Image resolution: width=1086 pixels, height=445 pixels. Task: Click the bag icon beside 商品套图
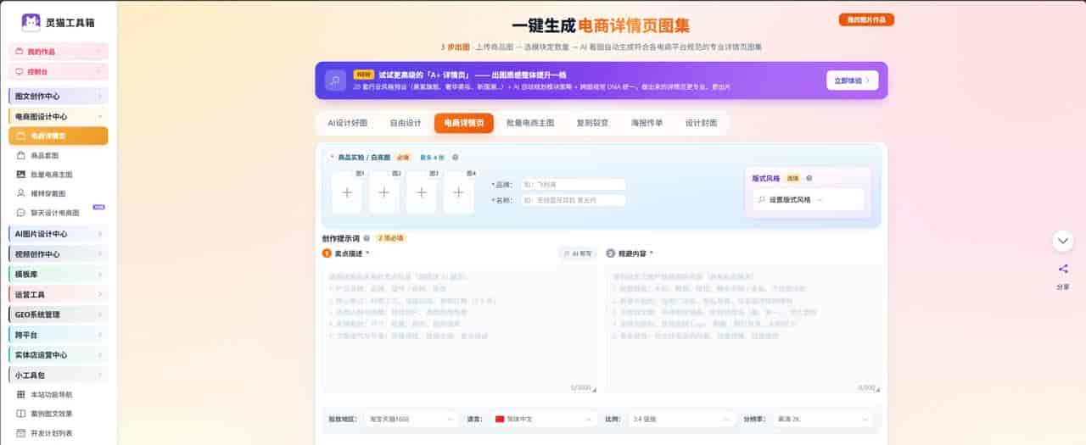pyautogui.click(x=22, y=156)
